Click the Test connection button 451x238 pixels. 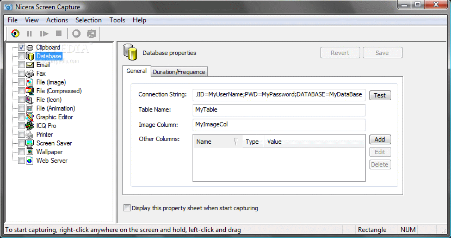point(380,95)
